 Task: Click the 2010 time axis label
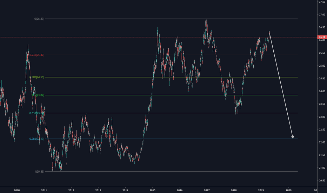click(x=17, y=190)
